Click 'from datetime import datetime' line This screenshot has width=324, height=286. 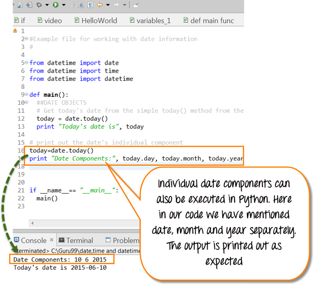coord(81,78)
